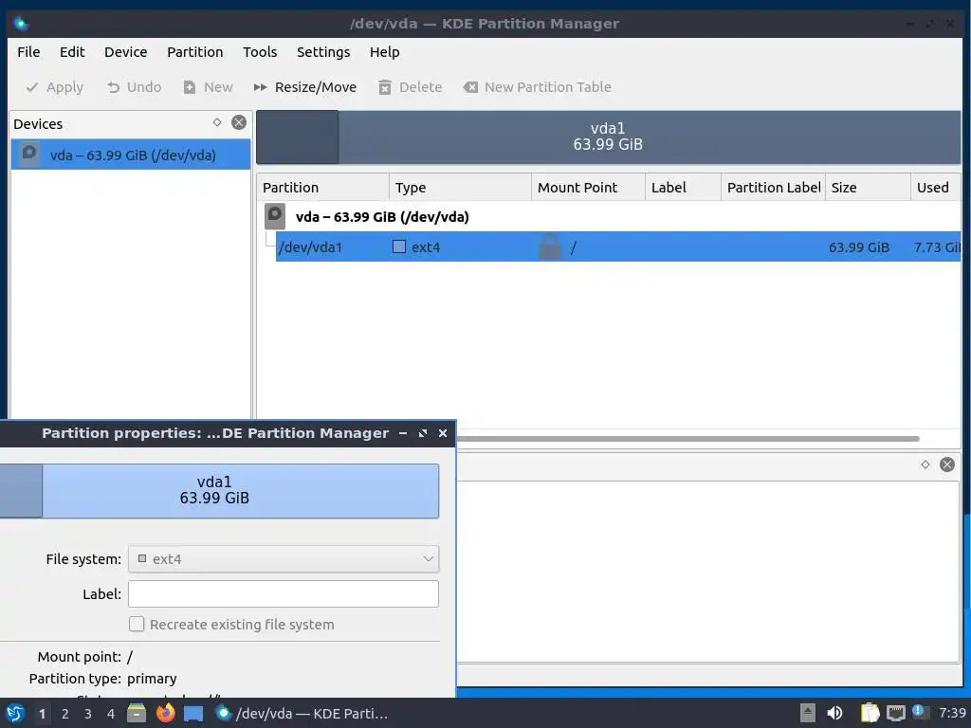The width and height of the screenshot is (971, 728).
Task: Click the 7.73 GiB used cell
Action: (x=937, y=247)
